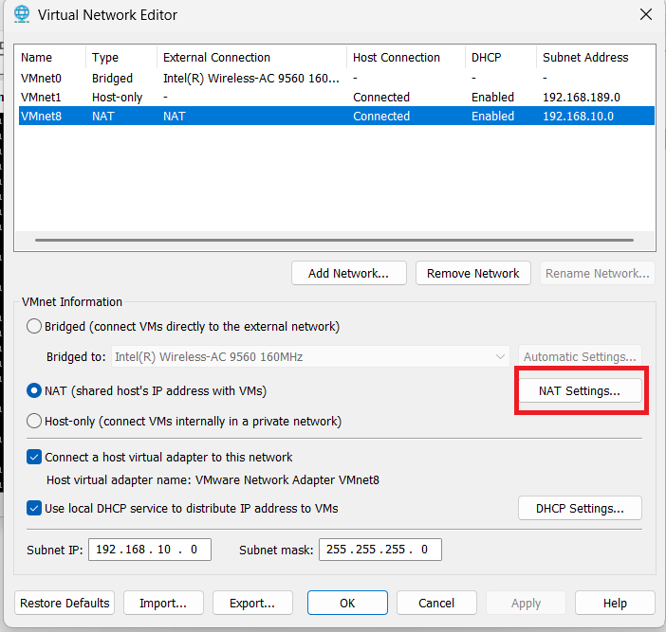
Task: Sort by the Subnet Address column header
Action: (585, 57)
